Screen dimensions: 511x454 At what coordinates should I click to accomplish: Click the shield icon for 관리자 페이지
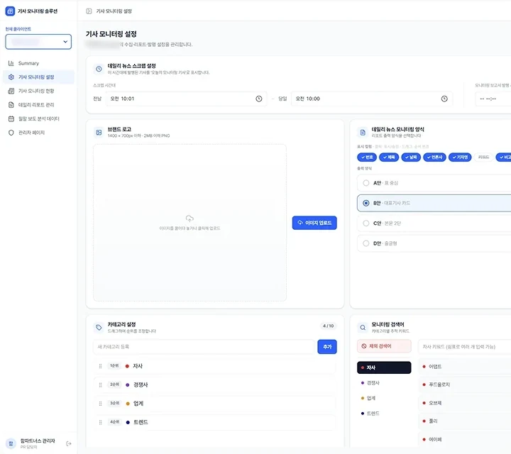(11, 133)
